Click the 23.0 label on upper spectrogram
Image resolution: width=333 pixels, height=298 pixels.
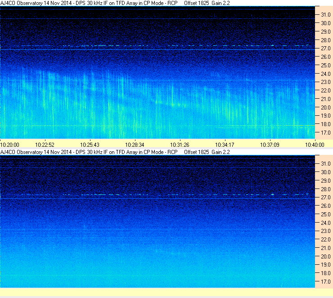(325, 82)
